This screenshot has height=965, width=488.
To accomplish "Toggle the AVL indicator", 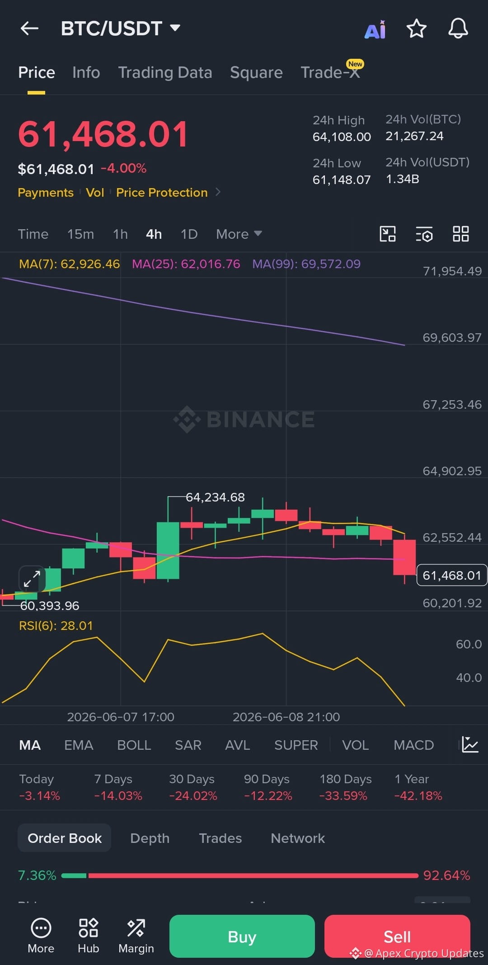I will [x=237, y=745].
